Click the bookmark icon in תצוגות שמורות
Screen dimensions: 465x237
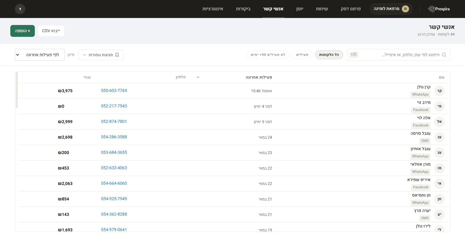pos(117,55)
